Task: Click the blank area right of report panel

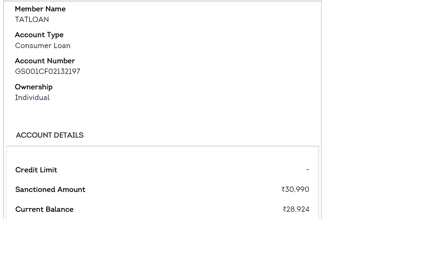Action: (x=371, y=104)
